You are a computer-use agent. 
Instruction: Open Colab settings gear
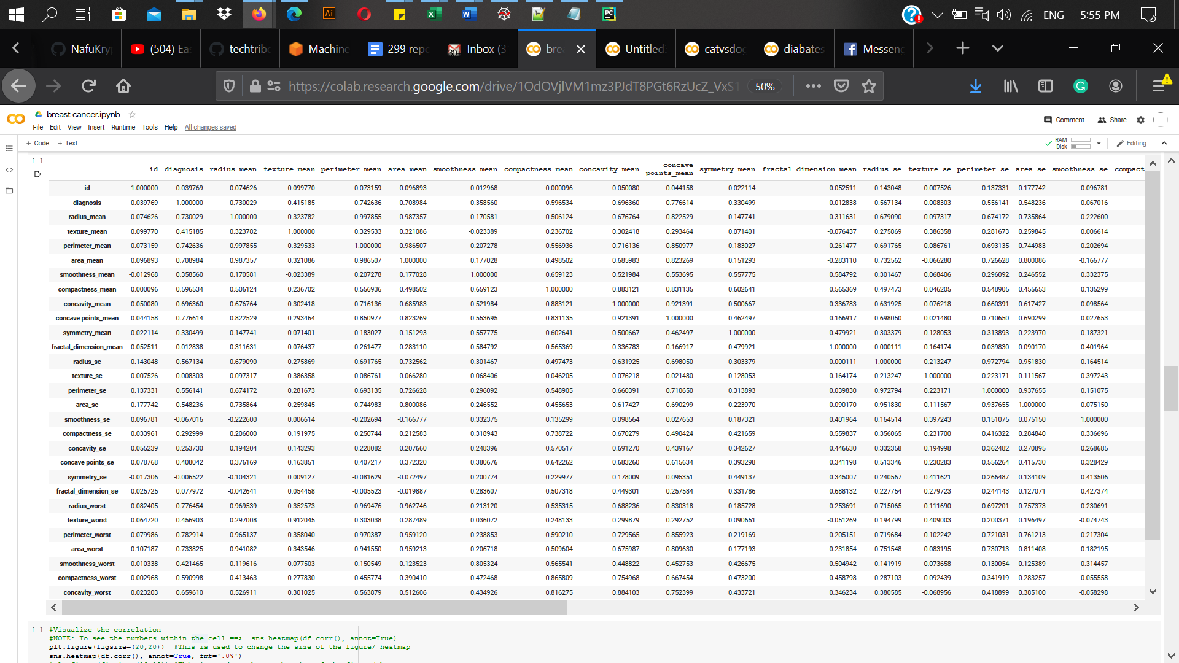tap(1140, 120)
